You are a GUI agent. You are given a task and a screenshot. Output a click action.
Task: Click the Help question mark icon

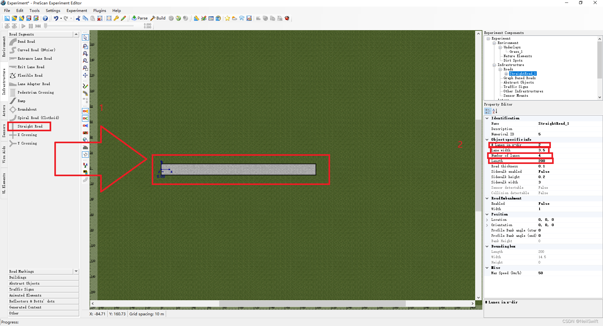point(45,18)
